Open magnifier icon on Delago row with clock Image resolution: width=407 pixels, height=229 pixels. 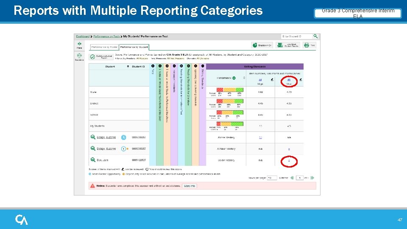click(93, 137)
